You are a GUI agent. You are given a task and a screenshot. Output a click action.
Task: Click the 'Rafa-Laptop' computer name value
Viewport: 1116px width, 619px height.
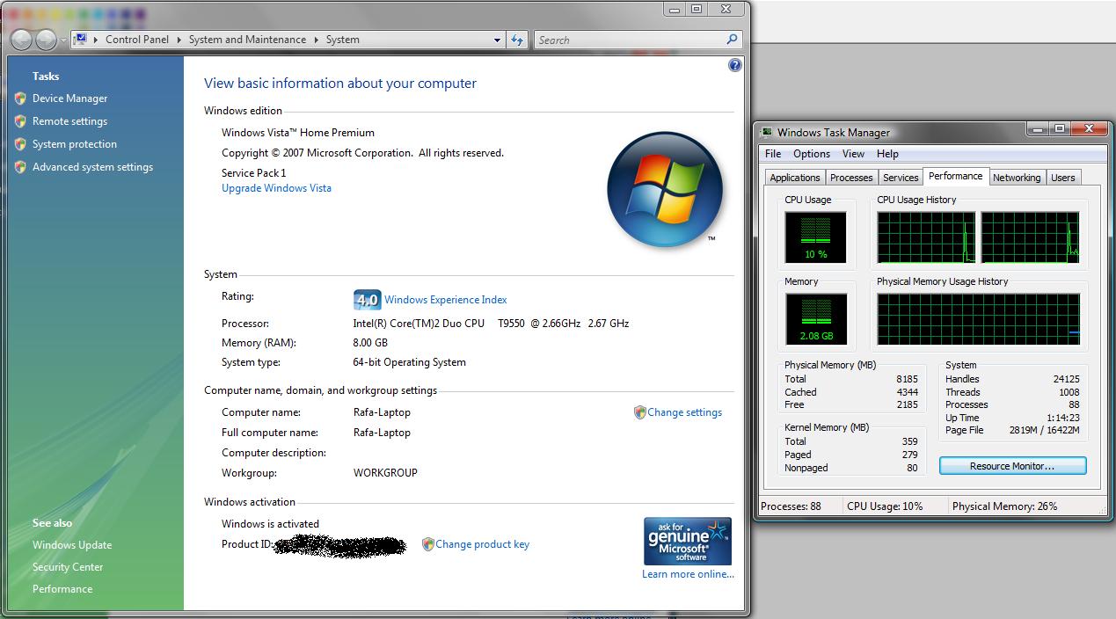[382, 412]
